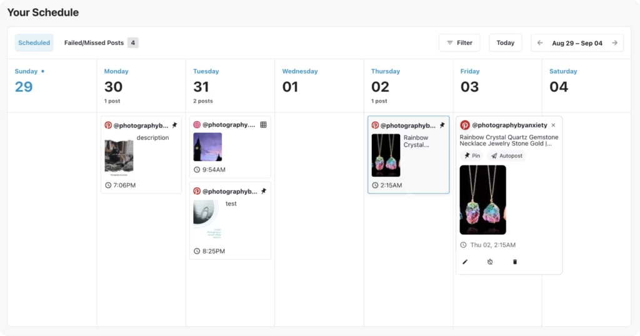Toggle the Pin tag in popup
This screenshot has height=336, width=640.
point(472,156)
